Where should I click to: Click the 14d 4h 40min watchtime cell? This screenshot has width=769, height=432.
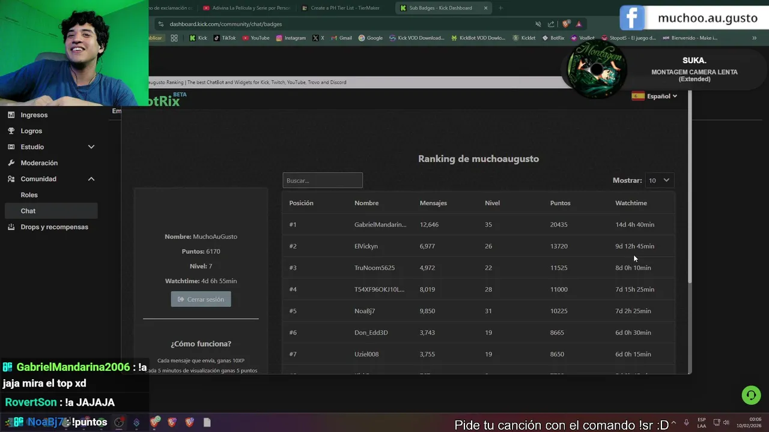634,224
